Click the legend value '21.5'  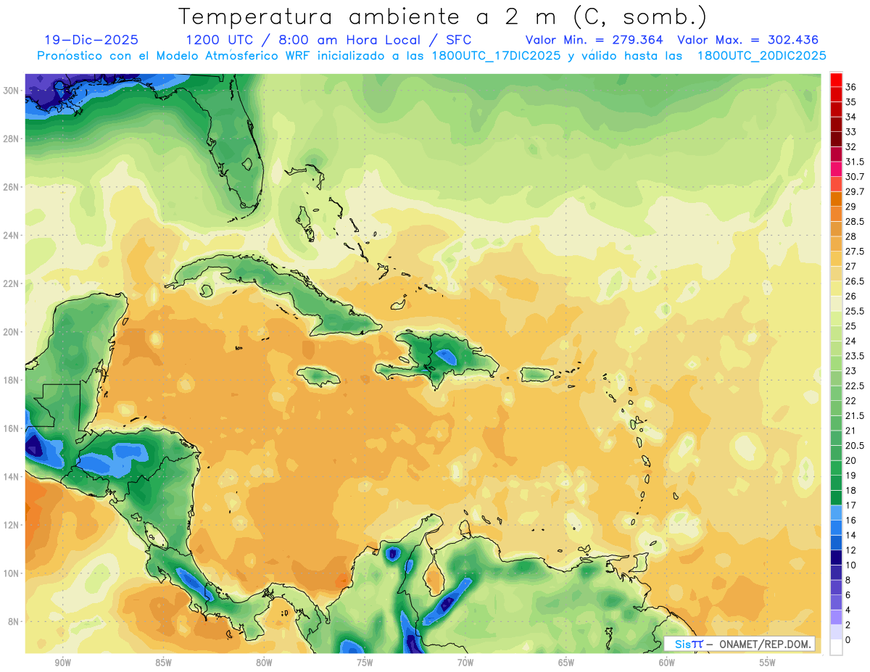pos(855,415)
